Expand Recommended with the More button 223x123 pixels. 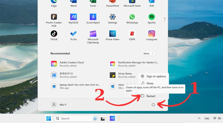click(x=148, y=53)
